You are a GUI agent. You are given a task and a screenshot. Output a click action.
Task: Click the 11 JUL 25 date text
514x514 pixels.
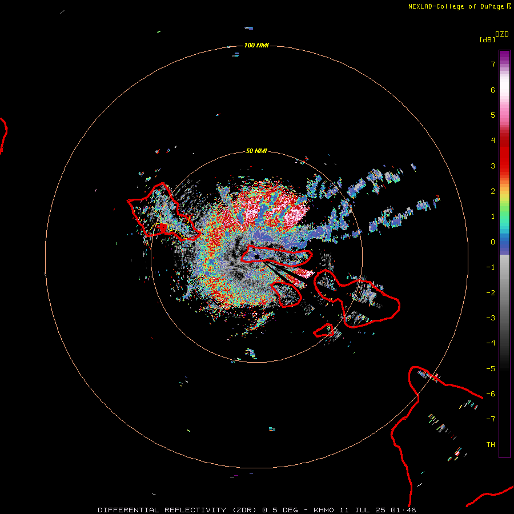pos(363,510)
